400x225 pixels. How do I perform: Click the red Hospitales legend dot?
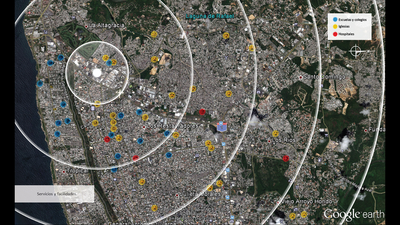click(335, 34)
